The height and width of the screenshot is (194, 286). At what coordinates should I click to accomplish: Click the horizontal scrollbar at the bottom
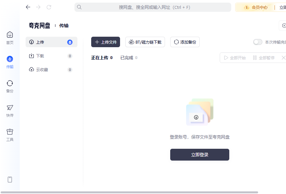129,192
